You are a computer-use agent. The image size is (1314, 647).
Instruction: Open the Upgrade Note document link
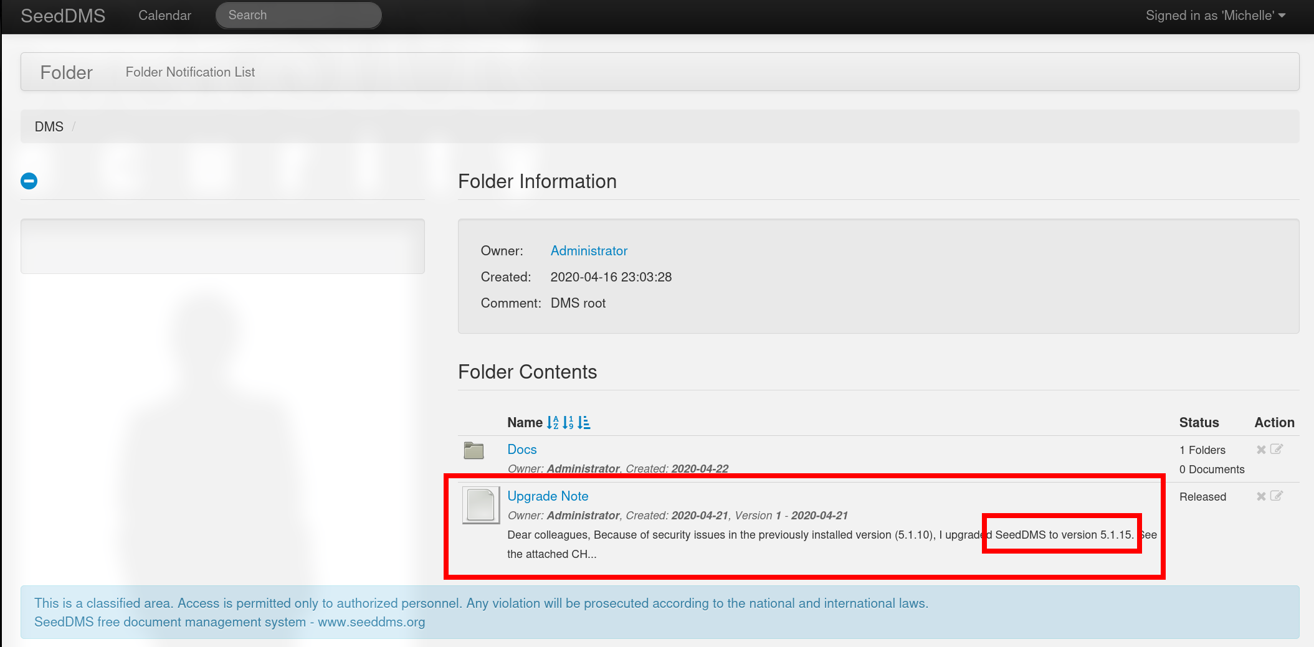point(548,496)
